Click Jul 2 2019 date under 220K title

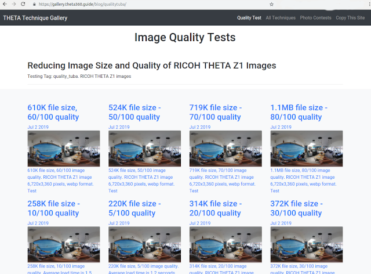click(x=119, y=223)
